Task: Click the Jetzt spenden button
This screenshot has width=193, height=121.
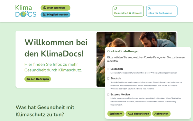Action: click(x=55, y=8)
